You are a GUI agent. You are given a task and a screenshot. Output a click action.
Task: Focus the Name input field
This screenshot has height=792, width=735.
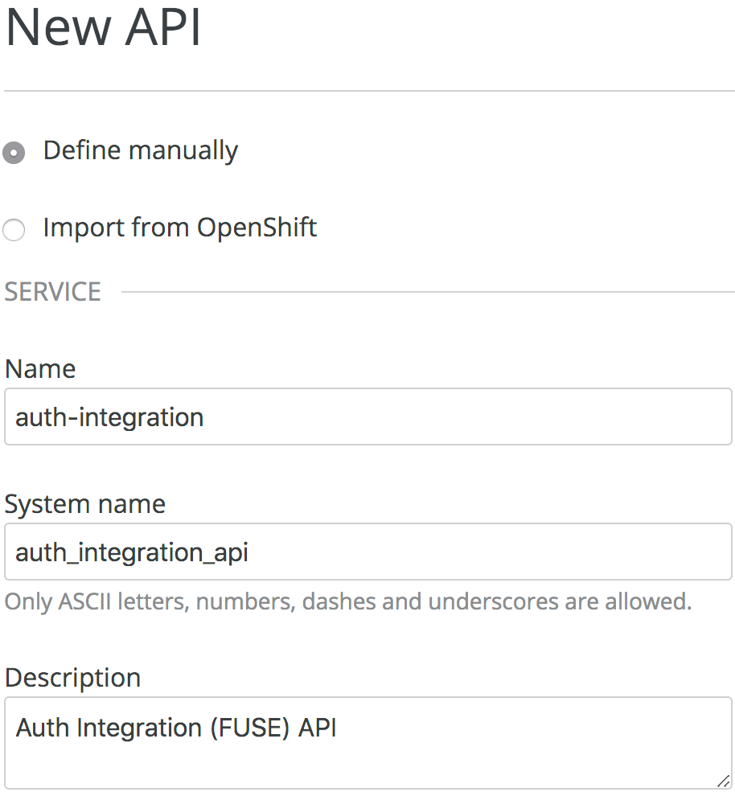tap(367, 417)
